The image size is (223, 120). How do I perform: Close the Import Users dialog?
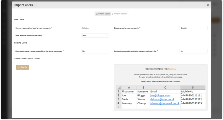[x=208, y=5]
